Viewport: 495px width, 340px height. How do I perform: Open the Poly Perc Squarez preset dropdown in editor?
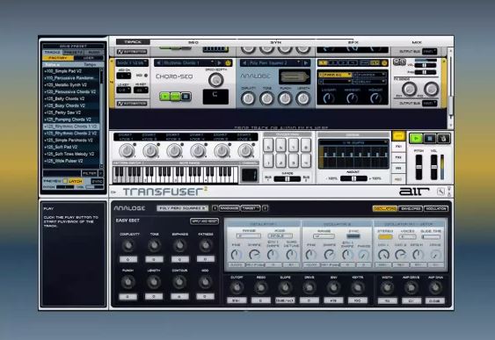182,208
